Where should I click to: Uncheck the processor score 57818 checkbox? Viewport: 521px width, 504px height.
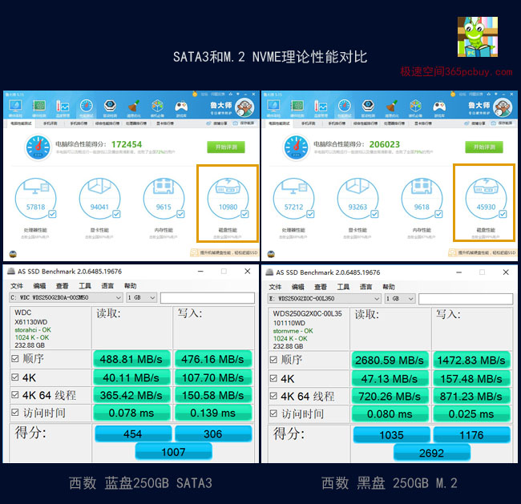click(x=52, y=214)
